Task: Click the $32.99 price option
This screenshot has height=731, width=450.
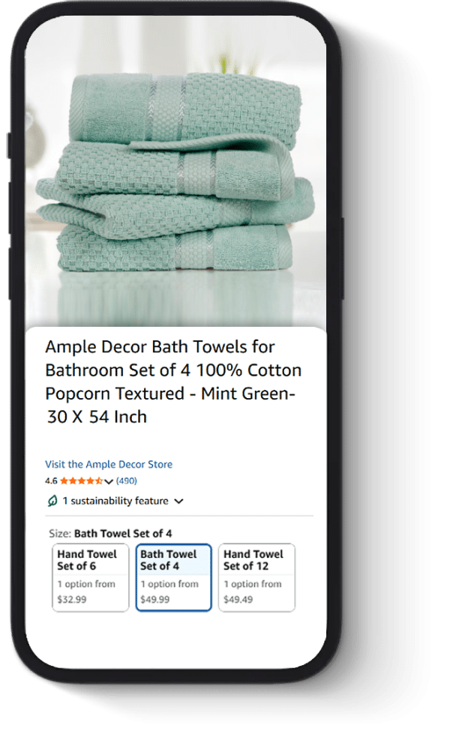Action: point(72,599)
